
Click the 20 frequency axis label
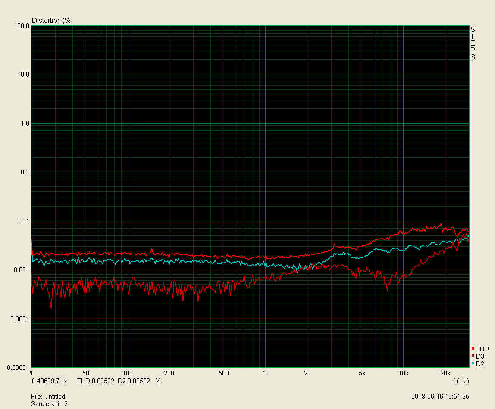[31, 373]
